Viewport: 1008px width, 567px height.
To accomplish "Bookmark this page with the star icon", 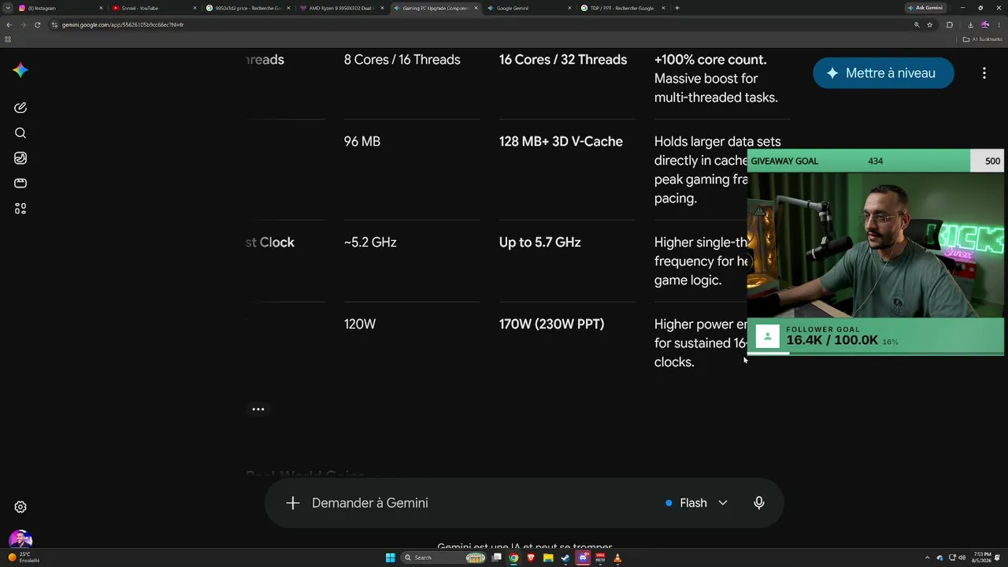I will (930, 24).
